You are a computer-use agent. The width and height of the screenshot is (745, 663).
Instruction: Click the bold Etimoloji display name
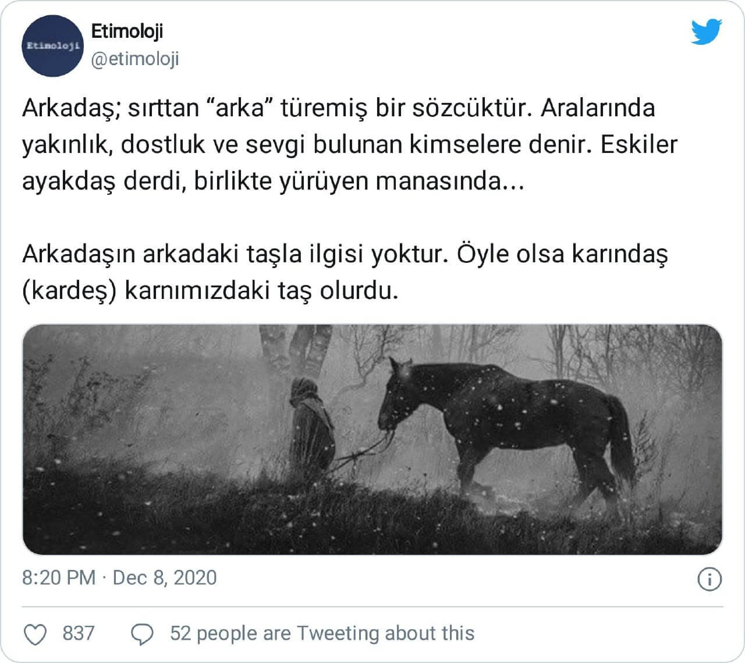pyautogui.click(x=127, y=31)
